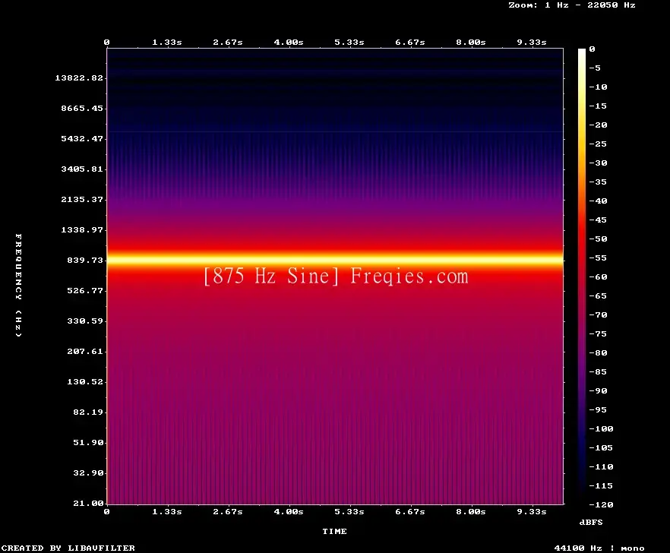Click the 130.52 frequency axis label
670x553 pixels.
point(85,381)
